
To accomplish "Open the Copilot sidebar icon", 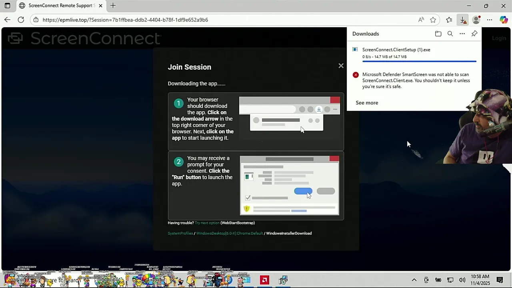I will tap(504, 20).
